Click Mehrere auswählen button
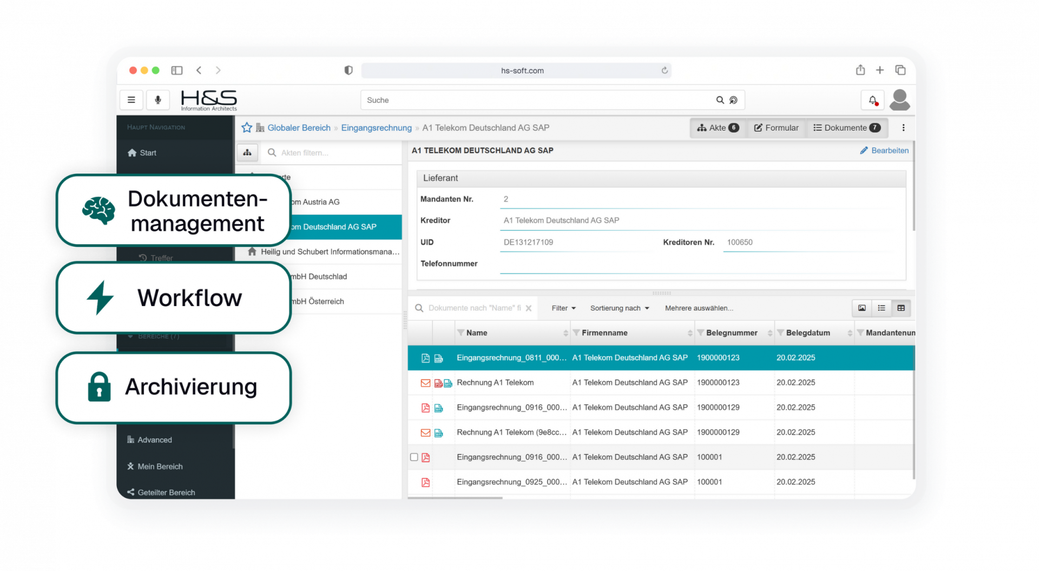This screenshot has width=1039, height=571. (699, 308)
